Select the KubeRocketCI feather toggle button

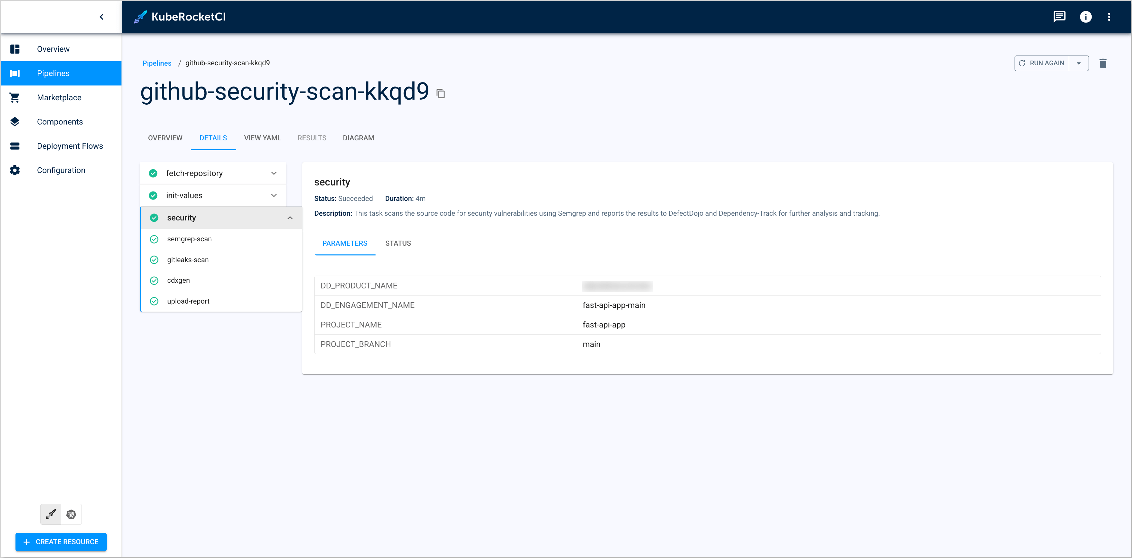[x=50, y=514]
